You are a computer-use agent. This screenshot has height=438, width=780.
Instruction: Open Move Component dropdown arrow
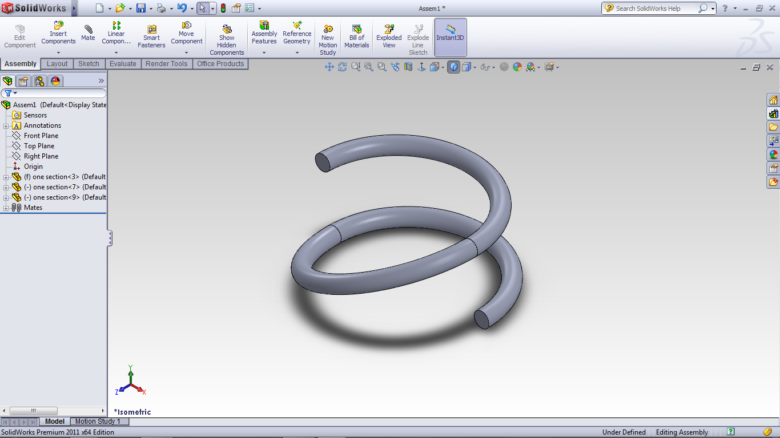[186, 52]
